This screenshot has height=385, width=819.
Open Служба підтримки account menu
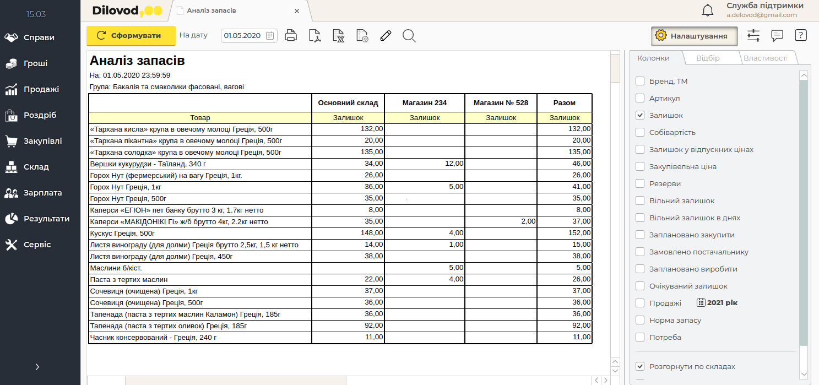pyautogui.click(x=764, y=10)
